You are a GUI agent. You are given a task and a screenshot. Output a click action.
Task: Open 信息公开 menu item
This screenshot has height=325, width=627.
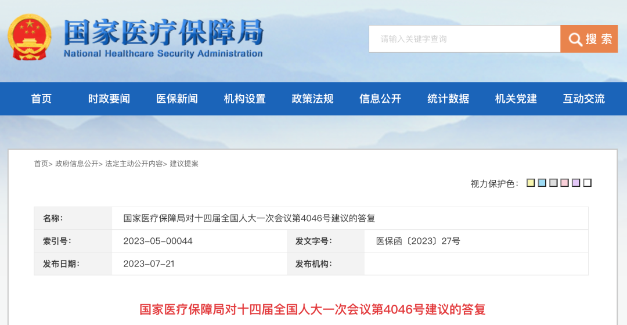pyautogui.click(x=380, y=99)
